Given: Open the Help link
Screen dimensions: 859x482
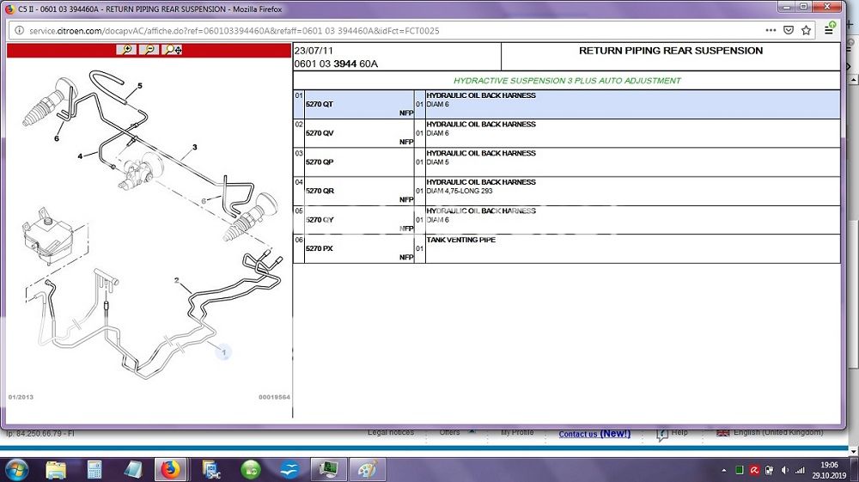Looking at the screenshot, I should tap(679, 432).
